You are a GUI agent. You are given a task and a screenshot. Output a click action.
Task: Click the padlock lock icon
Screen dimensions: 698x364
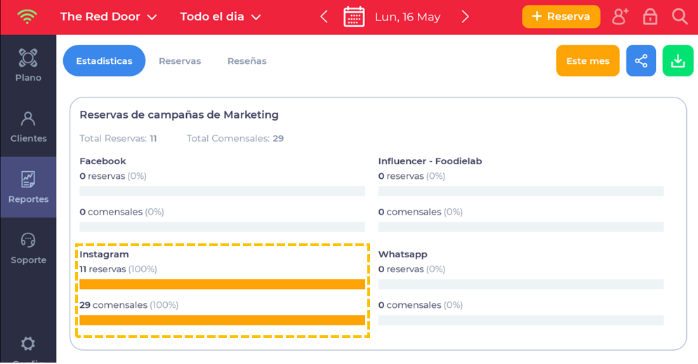pyautogui.click(x=650, y=17)
